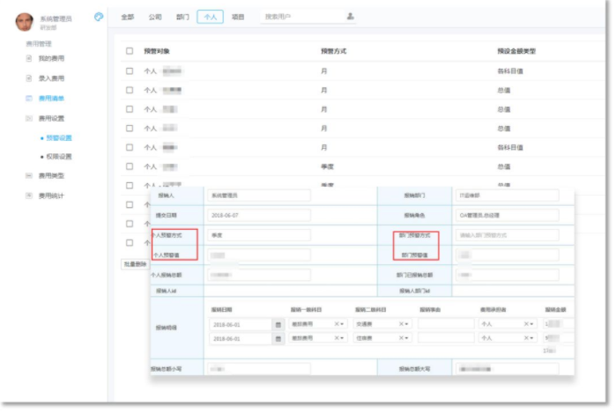Click the 个人预警值 input field
The image size is (616, 413).
click(x=259, y=255)
